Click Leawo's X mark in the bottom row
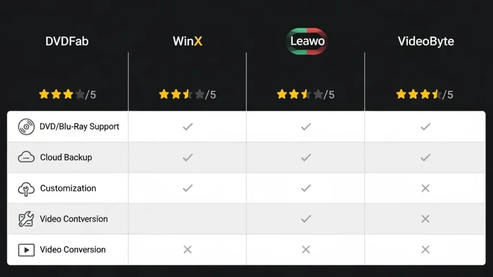This screenshot has height=277, width=493. (306, 250)
